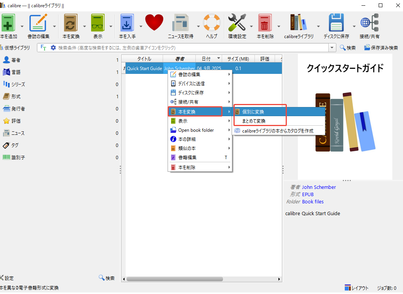The height and width of the screenshot is (294, 403).
Task: Open the EPUB format link
Action: 308,195
